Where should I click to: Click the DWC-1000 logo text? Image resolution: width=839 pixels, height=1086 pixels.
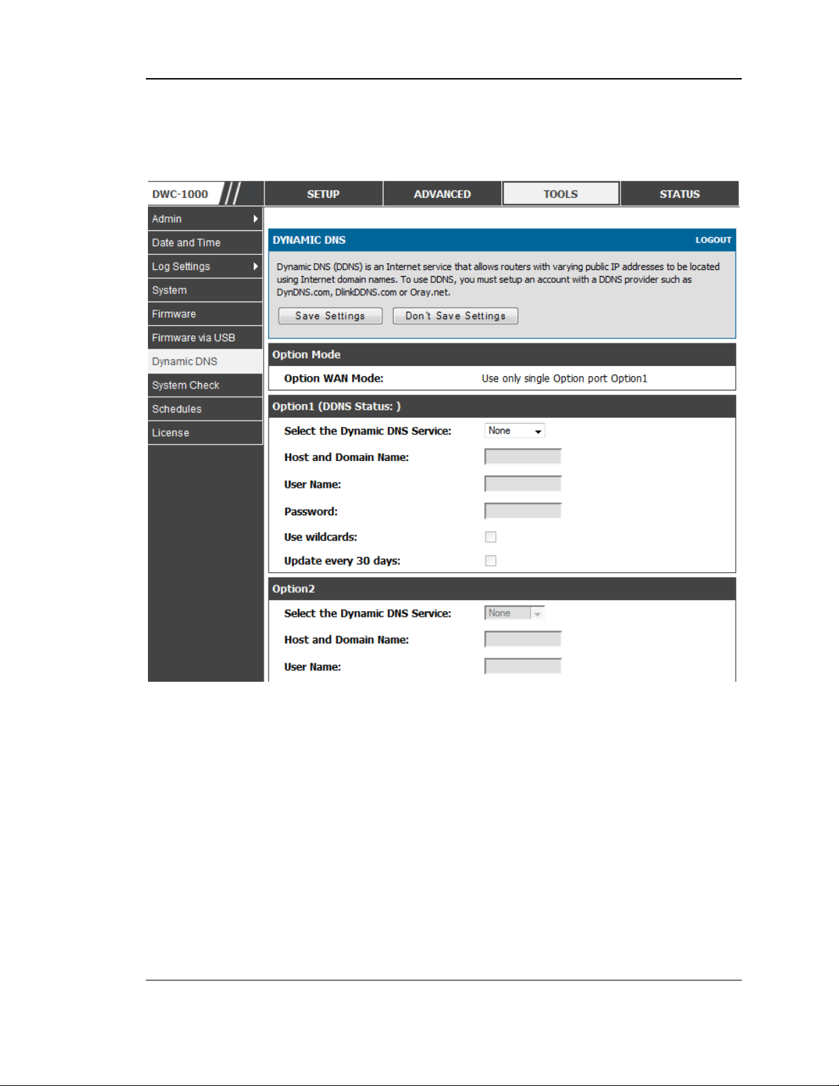pos(180,194)
